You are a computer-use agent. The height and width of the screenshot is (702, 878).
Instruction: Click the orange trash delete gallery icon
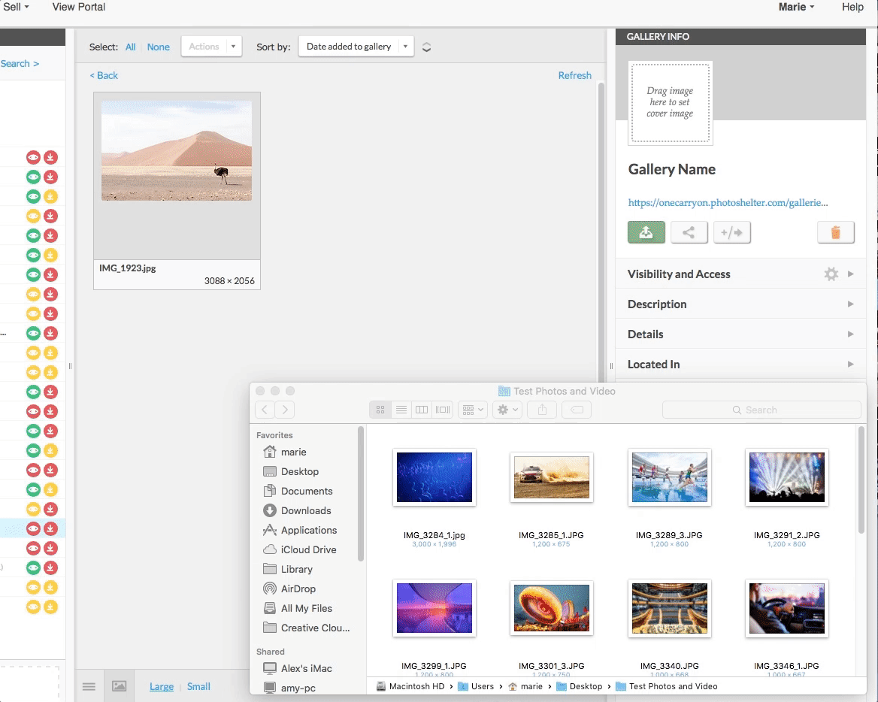tap(835, 233)
